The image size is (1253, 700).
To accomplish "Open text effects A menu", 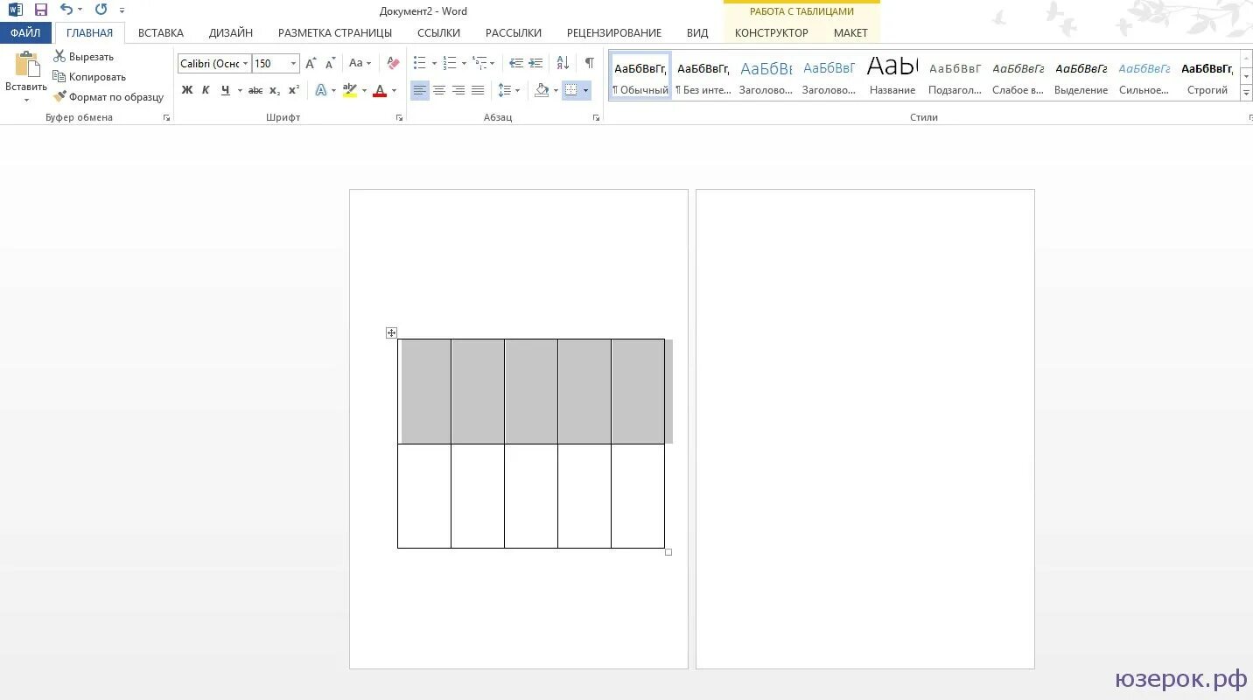I will [x=321, y=90].
